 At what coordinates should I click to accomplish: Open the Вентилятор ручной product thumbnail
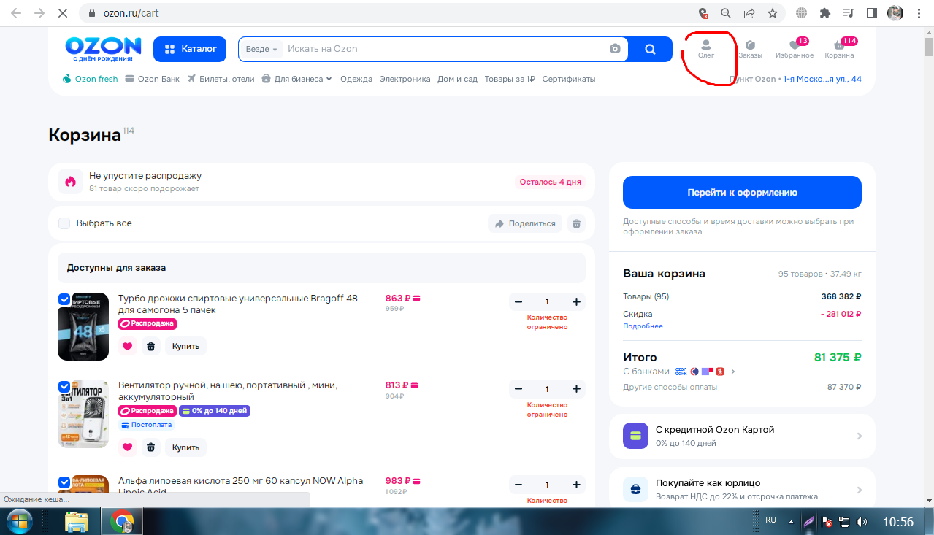(x=83, y=414)
